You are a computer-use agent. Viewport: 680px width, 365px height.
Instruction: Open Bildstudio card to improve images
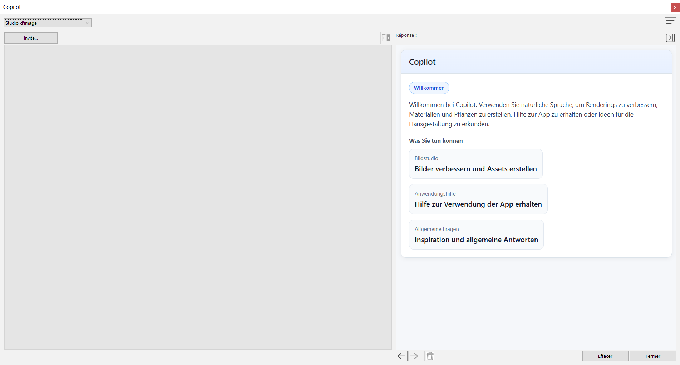(x=475, y=164)
